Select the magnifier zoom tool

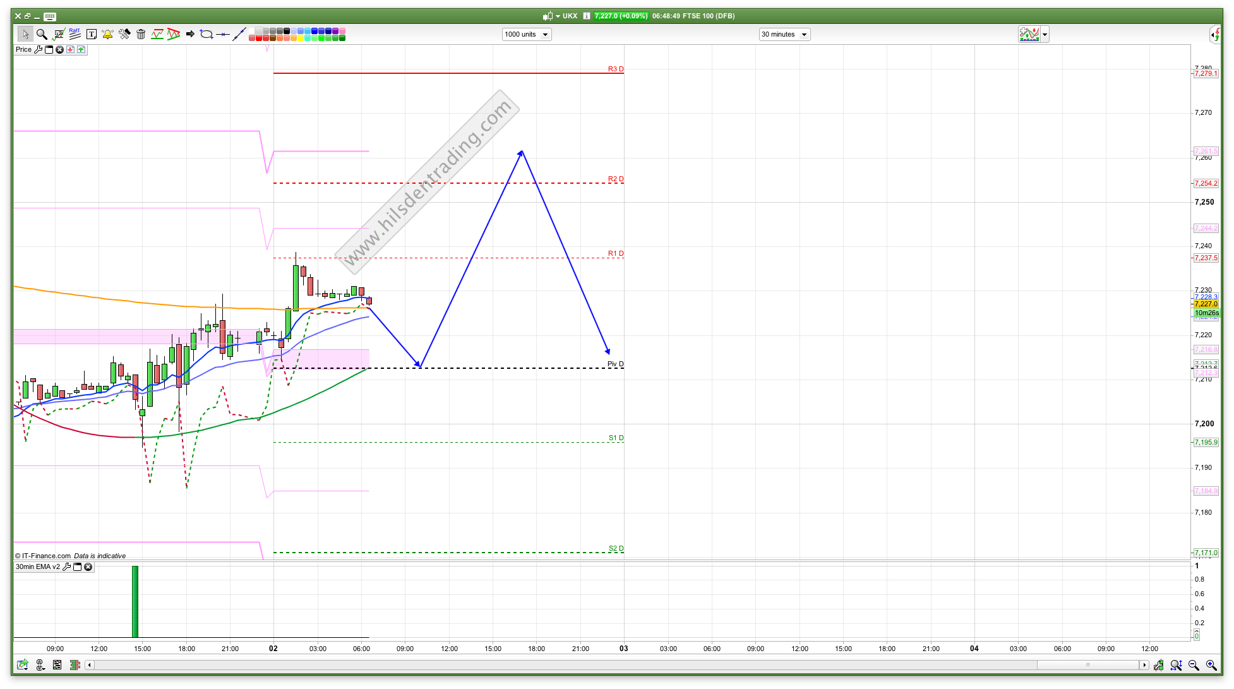[42, 34]
